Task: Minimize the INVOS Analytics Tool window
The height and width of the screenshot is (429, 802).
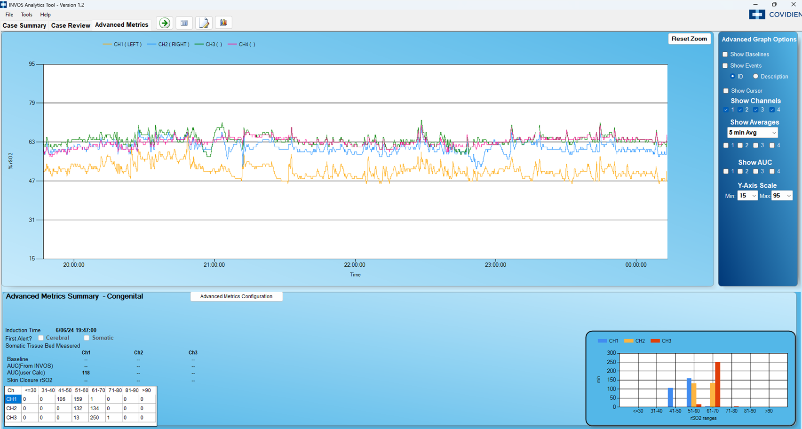Action: coord(755,4)
